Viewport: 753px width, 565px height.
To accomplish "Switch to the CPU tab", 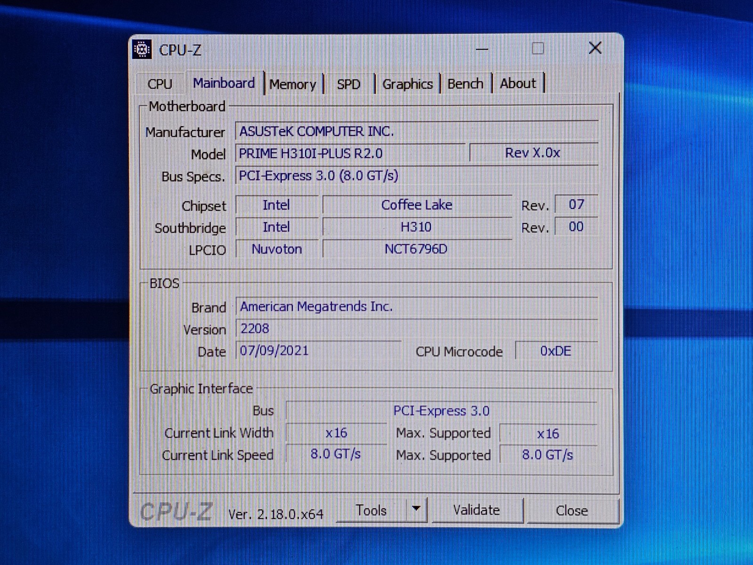I will (x=160, y=84).
